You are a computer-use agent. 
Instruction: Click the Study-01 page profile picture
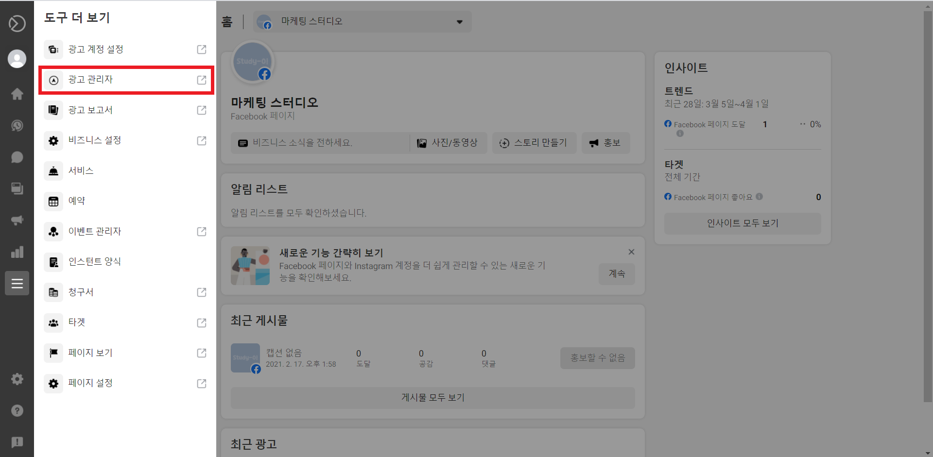pyautogui.click(x=253, y=62)
